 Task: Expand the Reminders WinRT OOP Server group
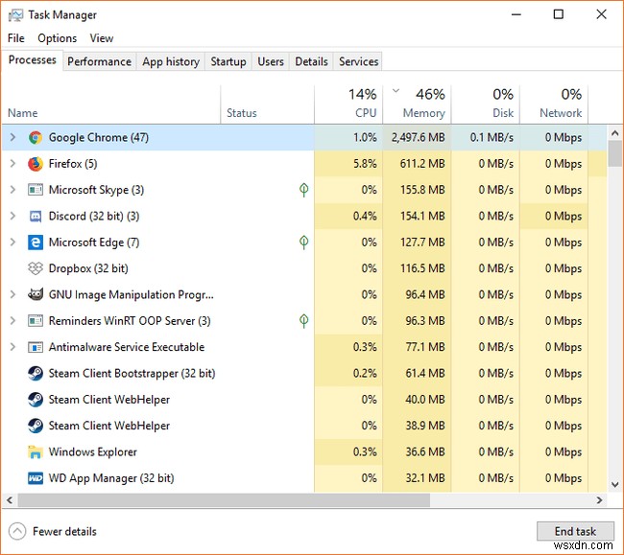click(12, 320)
